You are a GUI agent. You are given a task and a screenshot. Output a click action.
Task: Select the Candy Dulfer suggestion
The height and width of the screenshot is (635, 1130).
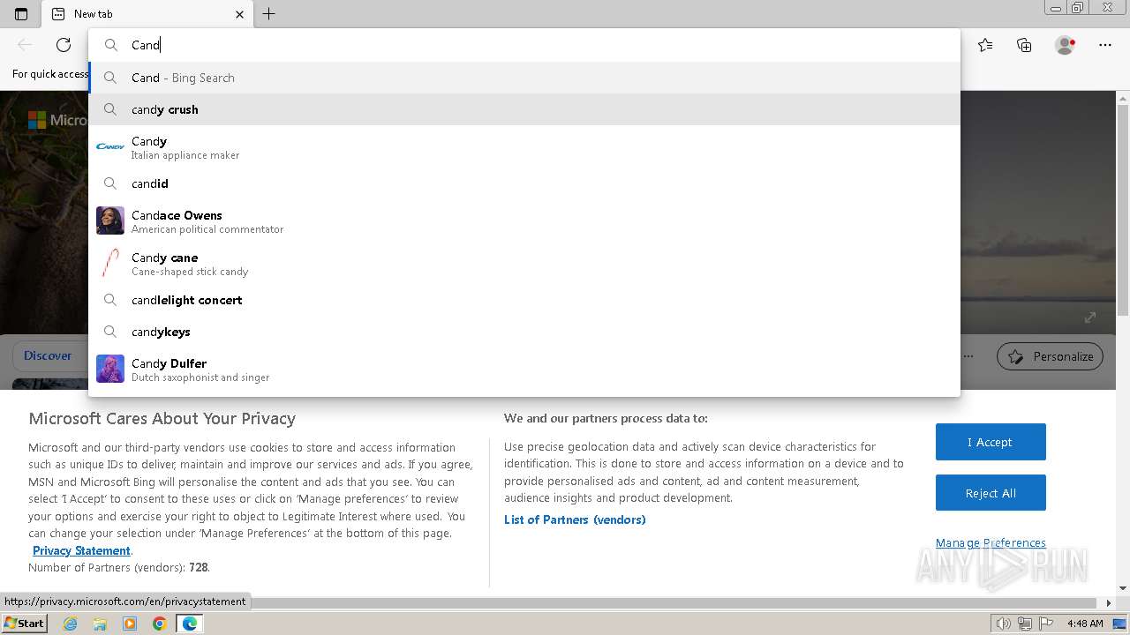click(524, 370)
